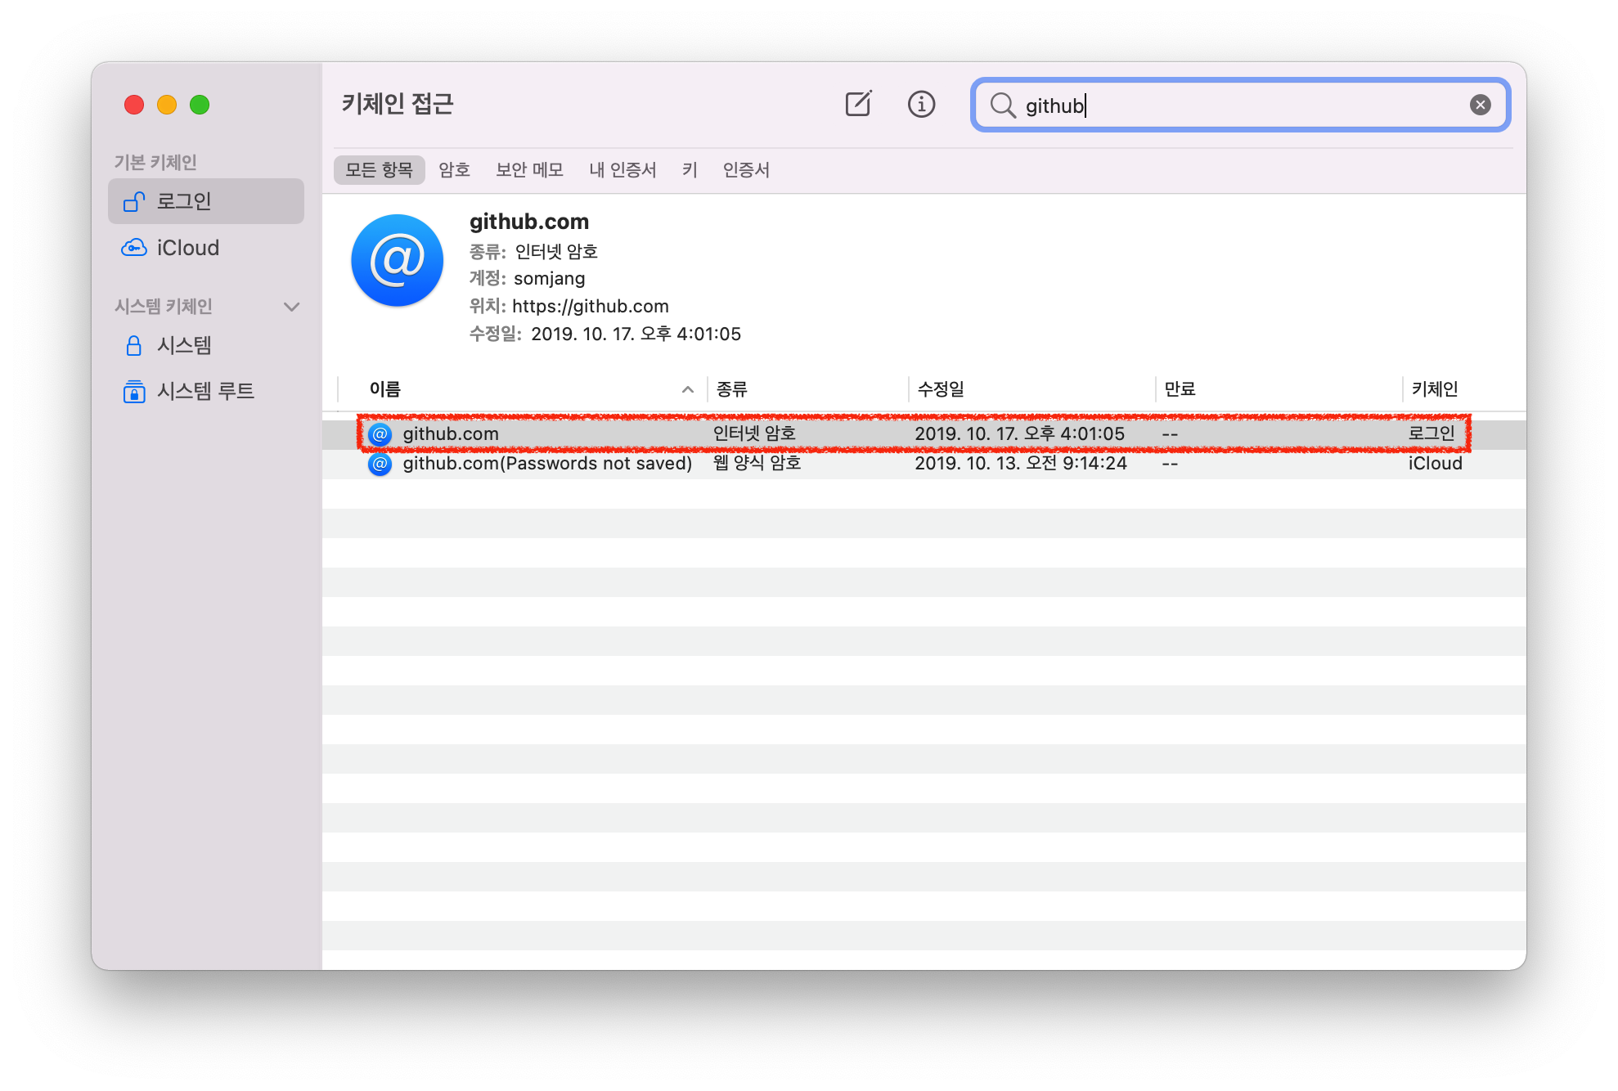Close the window with the red button
This screenshot has height=1091, width=1618.
click(134, 105)
